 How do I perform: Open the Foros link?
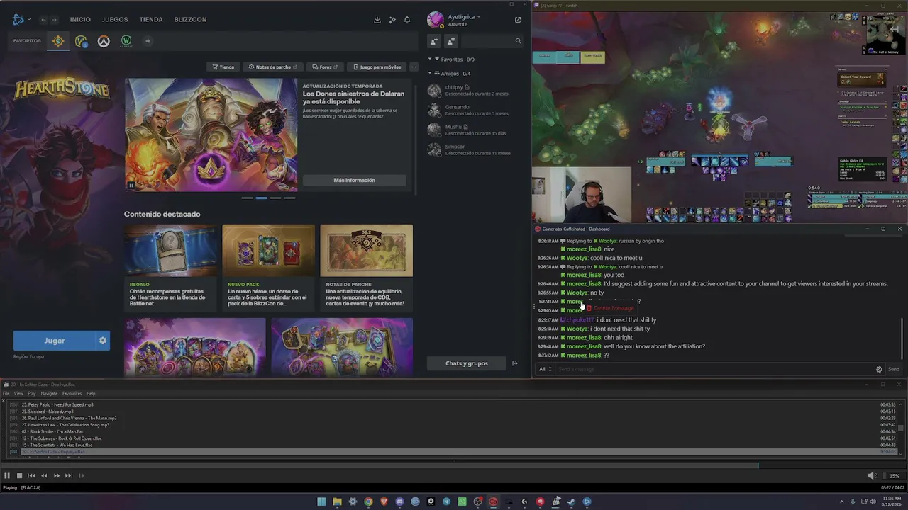coord(325,67)
